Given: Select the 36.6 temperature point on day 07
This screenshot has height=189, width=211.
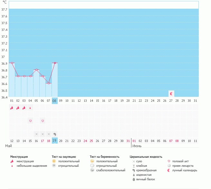Looking at the screenshot, I should (x=49, y=83).
